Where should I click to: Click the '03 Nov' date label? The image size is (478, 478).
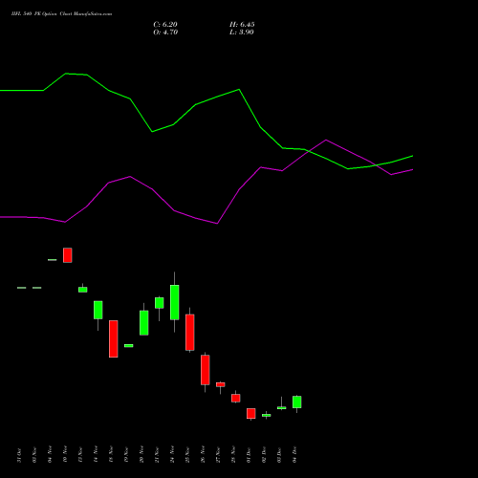tap(35, 455)
